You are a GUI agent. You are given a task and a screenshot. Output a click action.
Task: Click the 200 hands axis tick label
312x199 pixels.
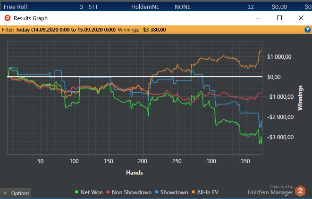(x=143, y=161)
